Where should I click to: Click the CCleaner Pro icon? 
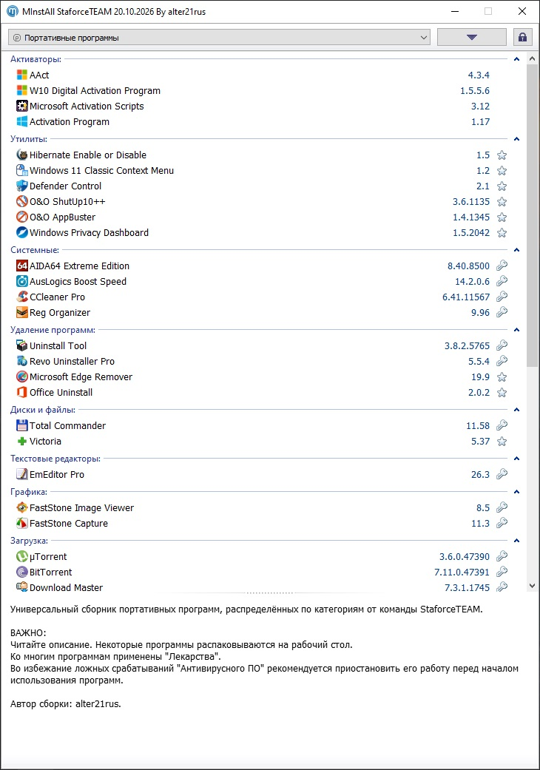(x=21, y=297)
